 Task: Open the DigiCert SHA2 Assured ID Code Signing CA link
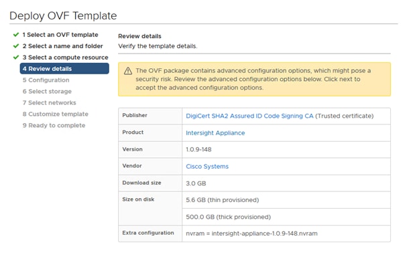point(249,116)
